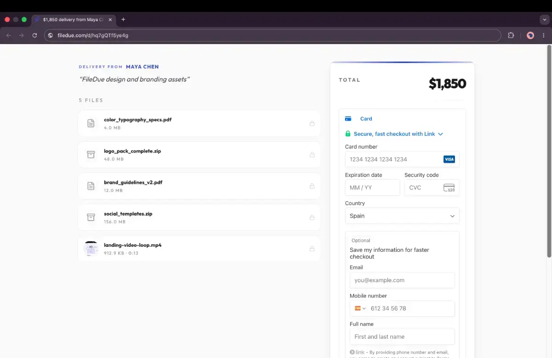552x358 pixels.
Task: Go back with browser back arrow
Action: pos(8,35)
